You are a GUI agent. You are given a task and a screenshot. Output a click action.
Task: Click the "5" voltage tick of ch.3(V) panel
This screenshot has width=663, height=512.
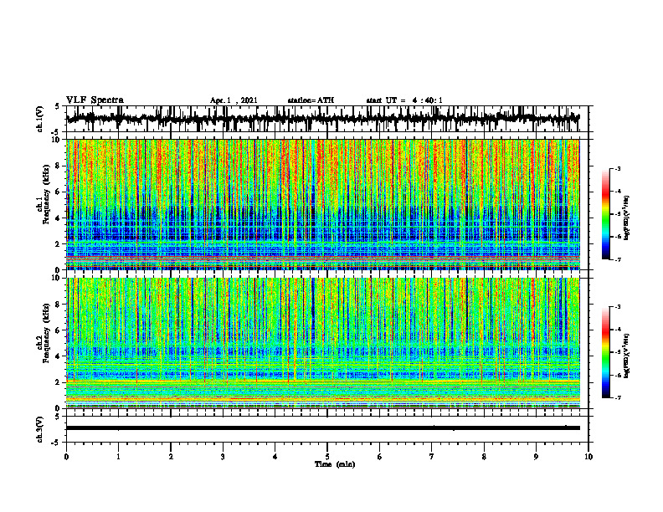pos(57,417)
